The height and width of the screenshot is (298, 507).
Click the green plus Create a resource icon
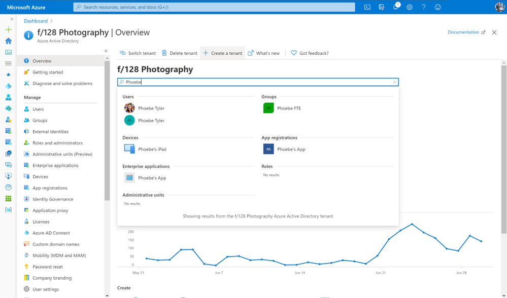9,30
